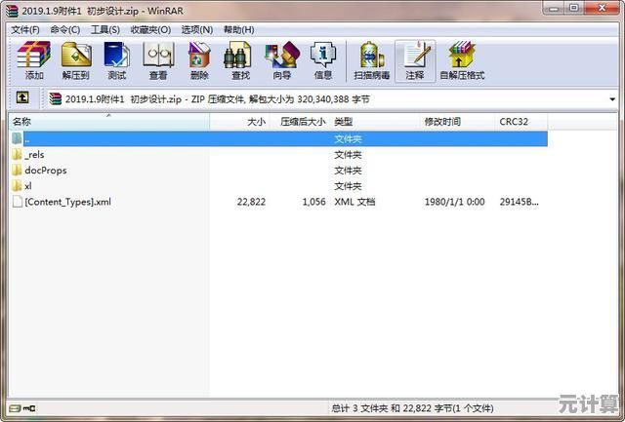Launch the 向导 (Wizard) tool
The width and height of the screenshot is (625, 422).
click(x=282, y=60)
